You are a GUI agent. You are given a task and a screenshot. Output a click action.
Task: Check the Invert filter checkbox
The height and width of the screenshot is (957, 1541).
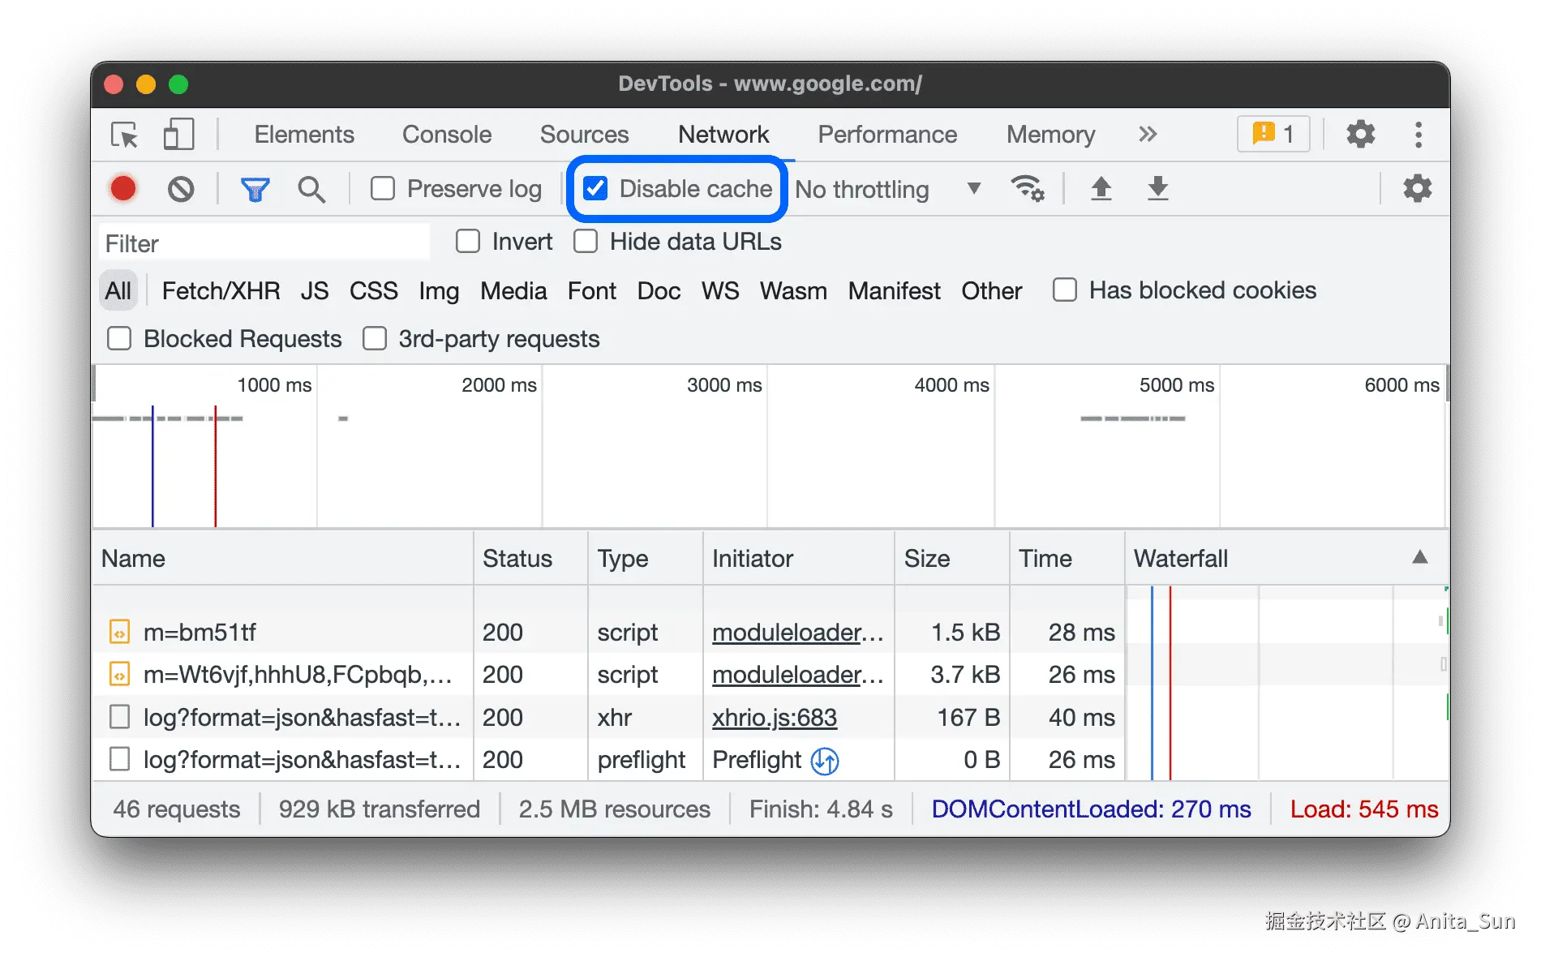[x=468, y=242]
